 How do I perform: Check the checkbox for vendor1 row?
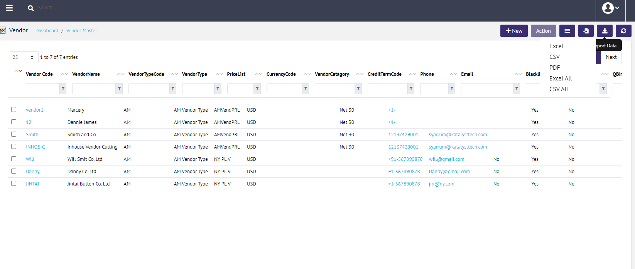click(x=14, y=110)
